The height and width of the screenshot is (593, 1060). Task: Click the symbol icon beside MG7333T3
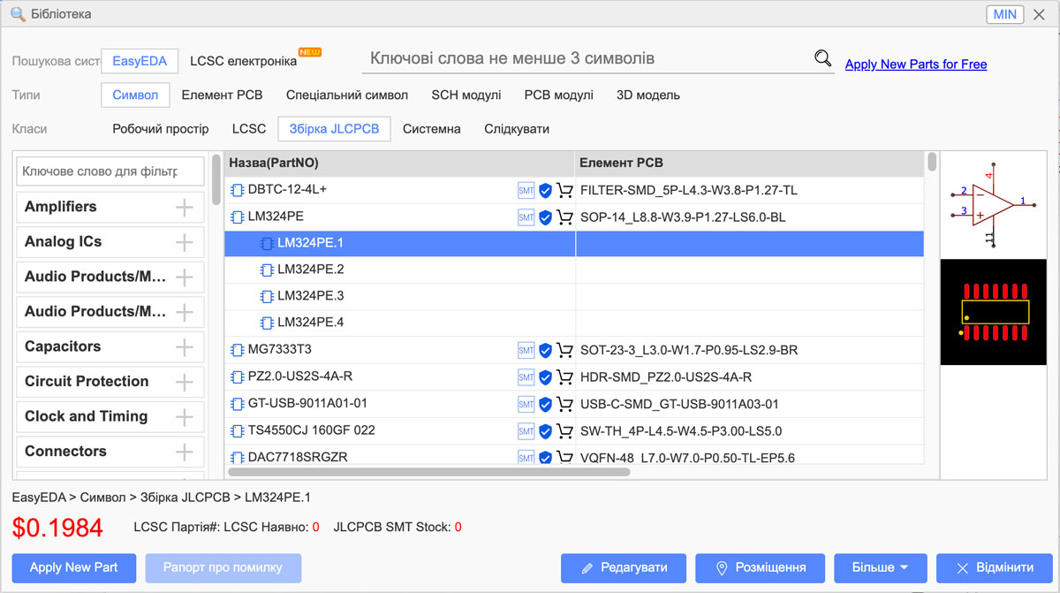(238, 350)
